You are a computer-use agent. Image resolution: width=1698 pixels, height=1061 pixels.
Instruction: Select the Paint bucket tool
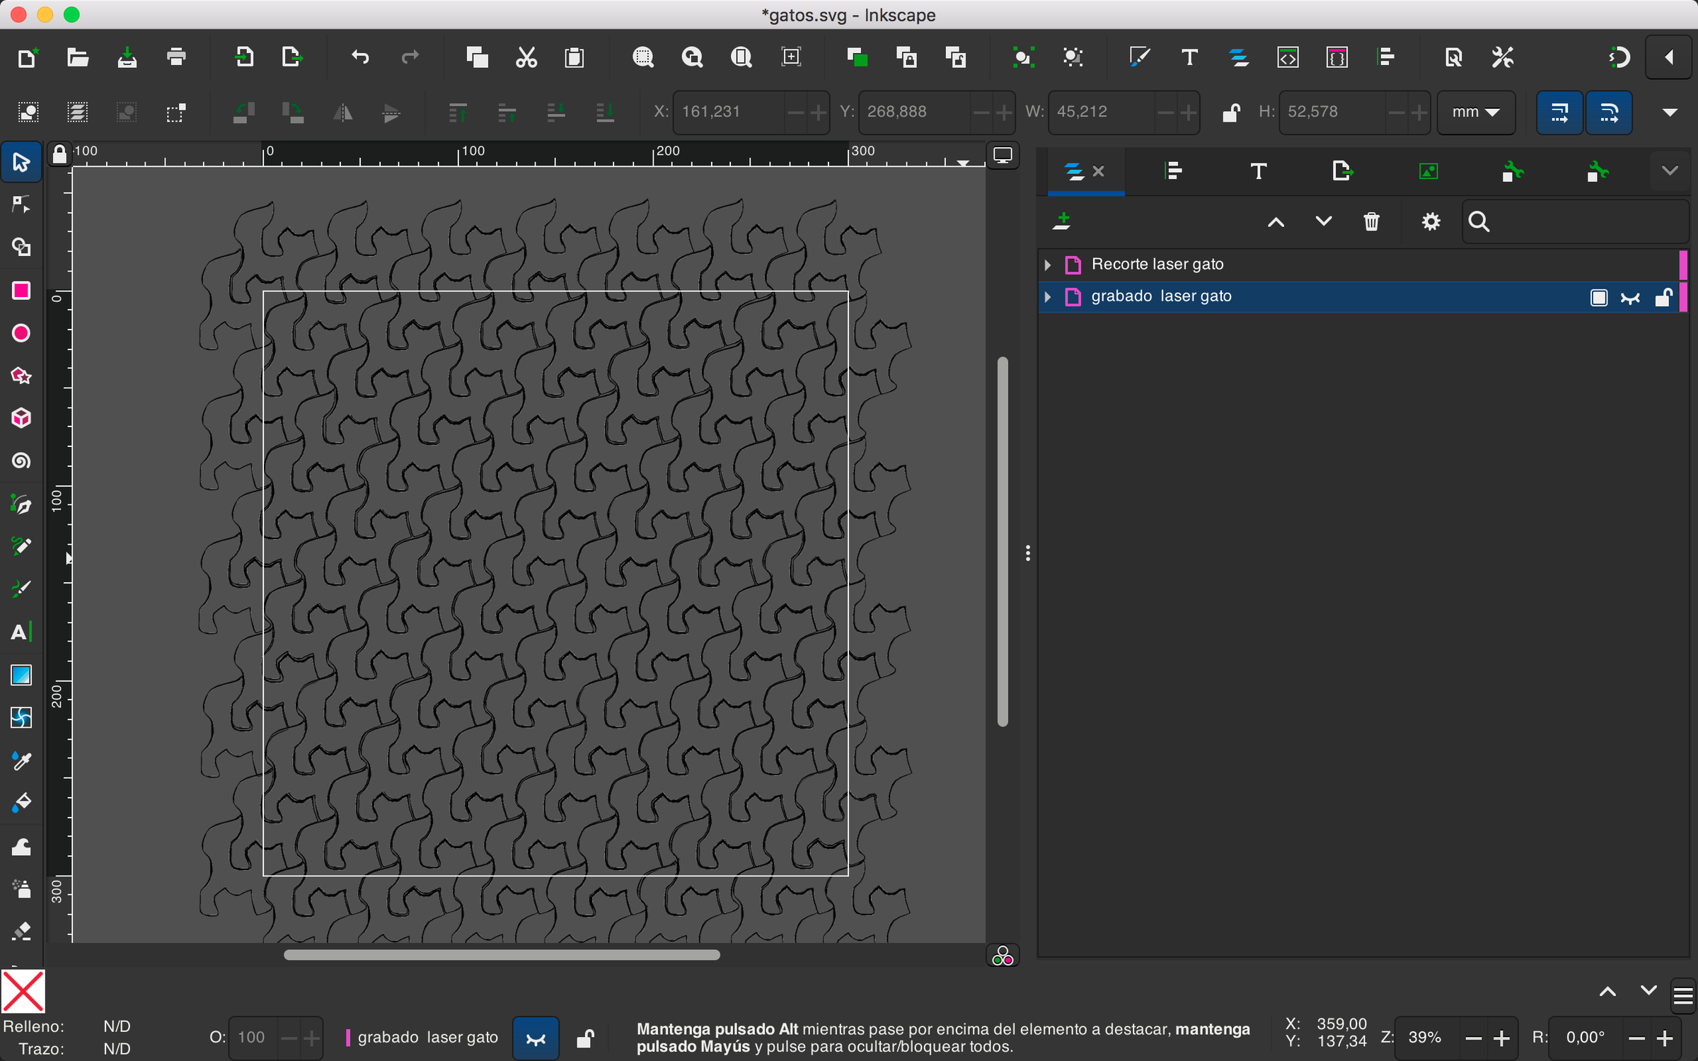(21, 803)
